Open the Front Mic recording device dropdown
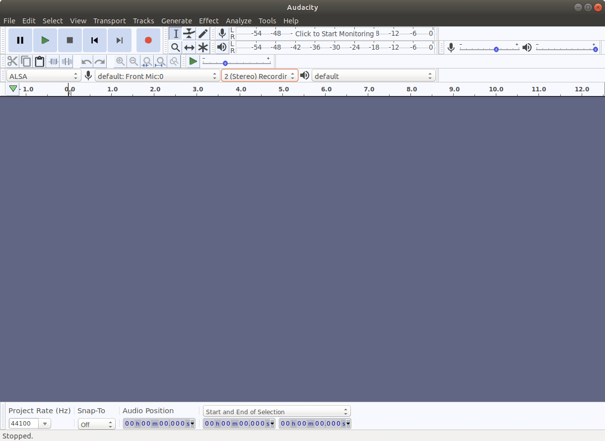Screen dimensions: 605x441 (157, 76)
